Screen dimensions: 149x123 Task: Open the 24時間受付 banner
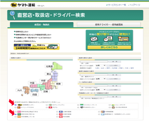pyautogui.click(x=36, y=47)
